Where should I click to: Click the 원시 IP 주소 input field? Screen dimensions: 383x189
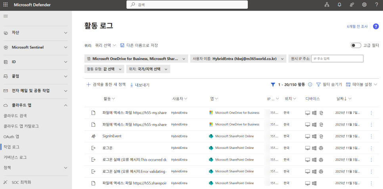(x=337, y=59)
